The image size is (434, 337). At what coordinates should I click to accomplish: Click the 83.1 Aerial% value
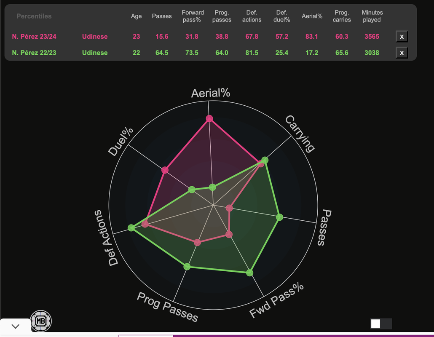312,37
